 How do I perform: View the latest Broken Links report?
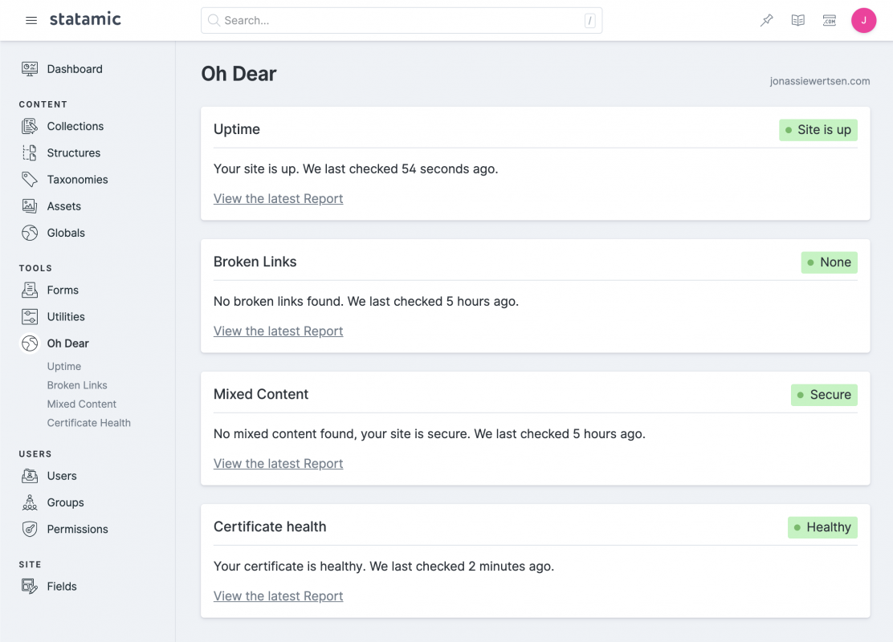pos(278,331)
